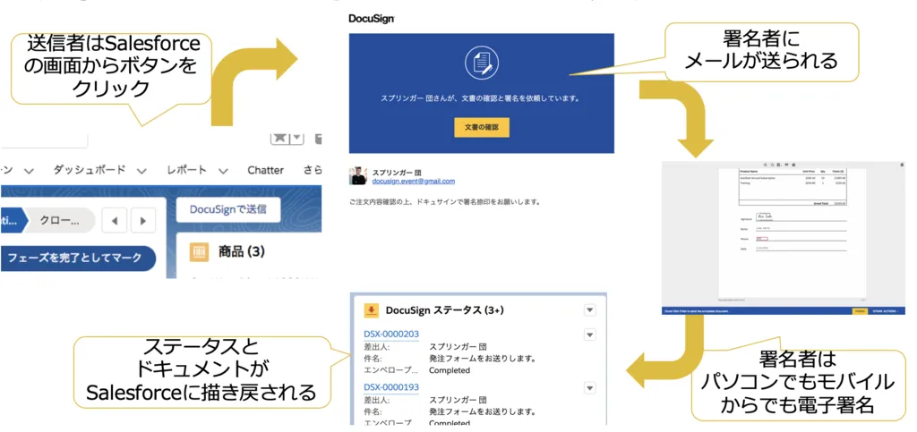Click the red-outlined Phone field
The height and width of the screenshot is (432, 917).
(762, 239)
